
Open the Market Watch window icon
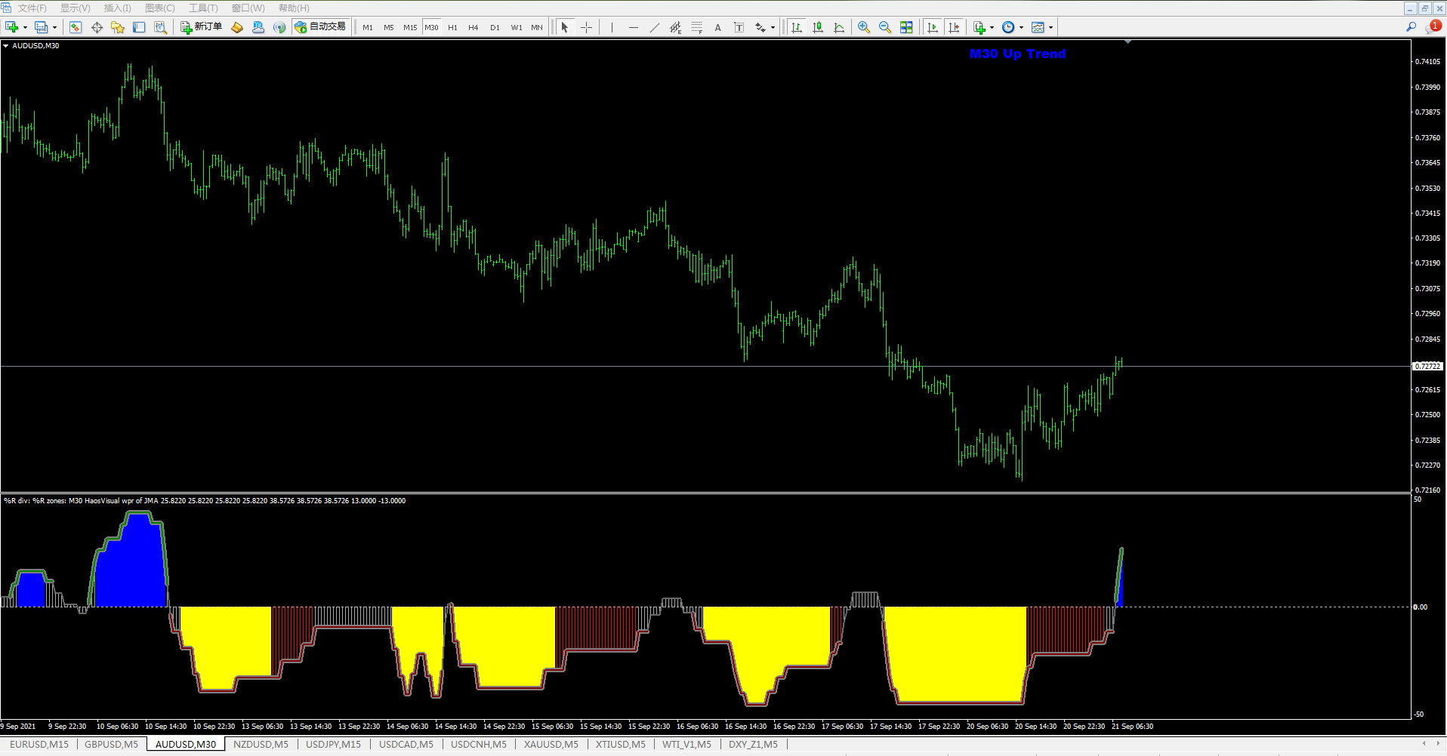[x=76, y=27]
